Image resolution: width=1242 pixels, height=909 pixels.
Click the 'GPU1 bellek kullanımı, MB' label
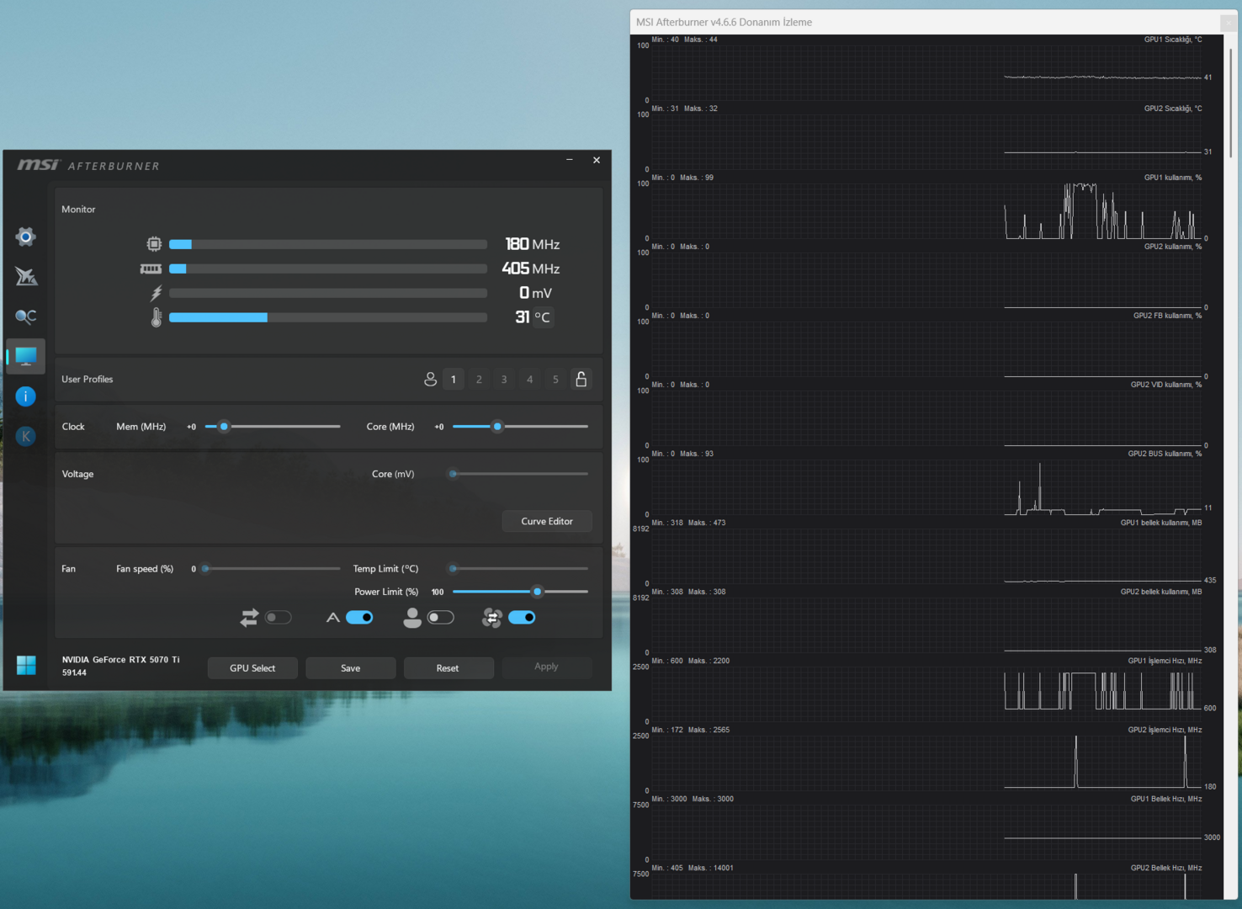pyautogui.click(x=1161, y=523)
